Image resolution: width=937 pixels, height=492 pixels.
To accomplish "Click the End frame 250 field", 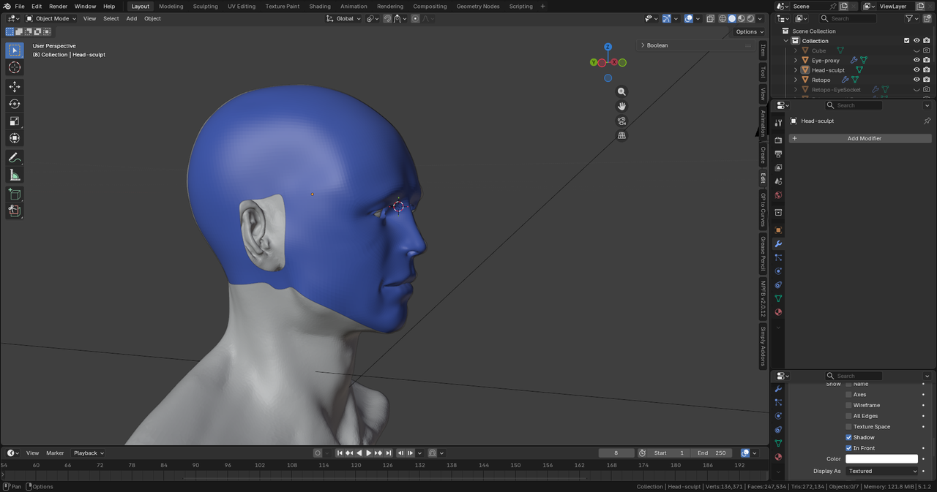I will 712,453.
